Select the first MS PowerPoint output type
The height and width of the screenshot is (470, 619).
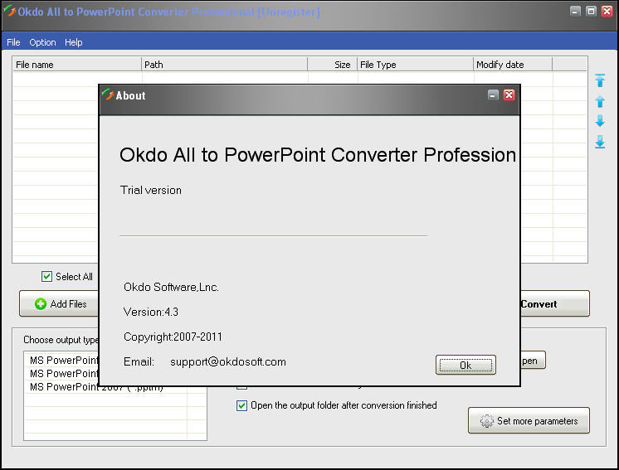(63, 360)
